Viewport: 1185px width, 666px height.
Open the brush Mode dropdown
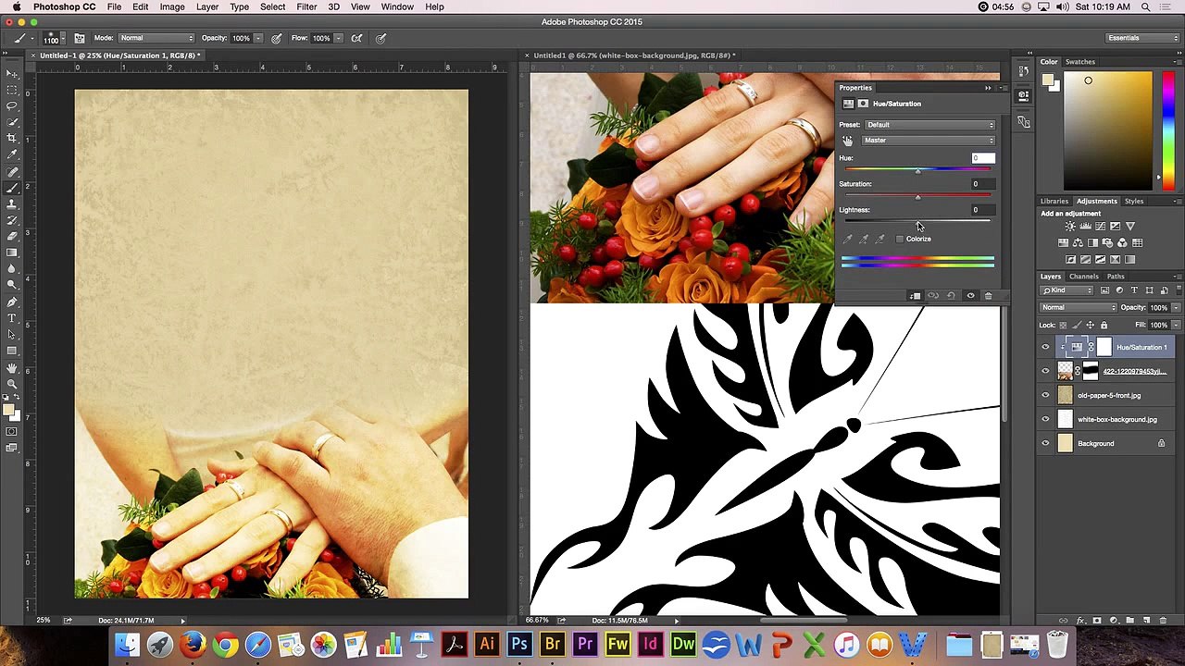pyautogui.click(x=157, y=38)
